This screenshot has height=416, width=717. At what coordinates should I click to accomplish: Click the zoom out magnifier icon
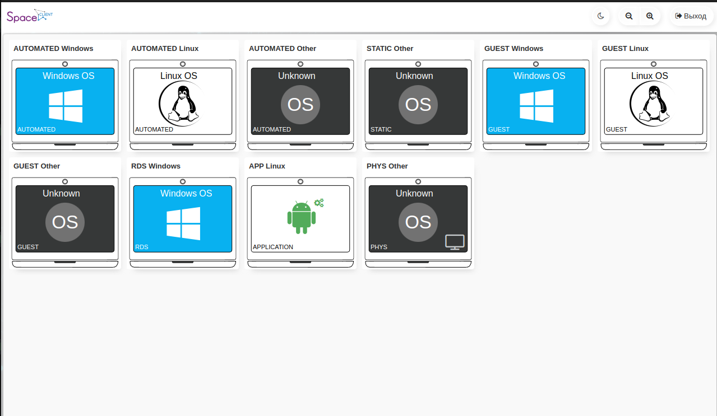[x=629, y=16]
